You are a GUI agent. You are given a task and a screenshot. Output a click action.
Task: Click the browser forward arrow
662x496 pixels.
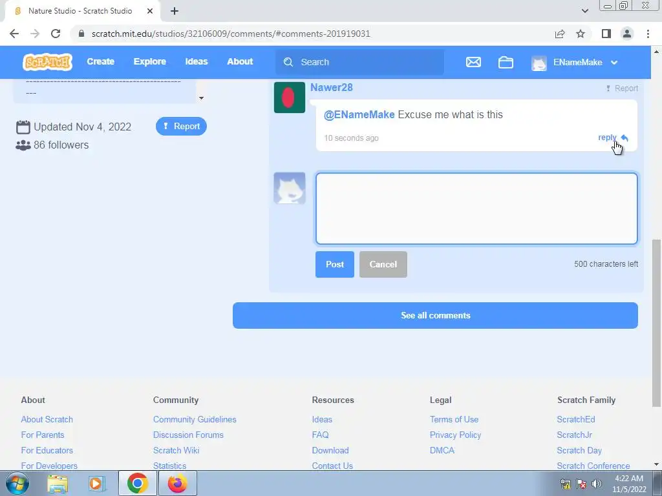pos(35,34)
